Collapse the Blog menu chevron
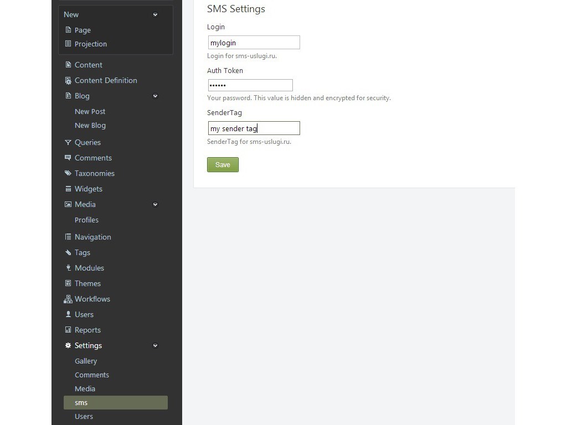The image size is (567, 425). (x=155, y=96)
